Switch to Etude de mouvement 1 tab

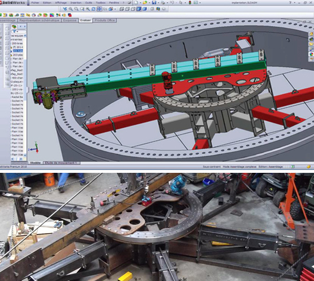coord(61,163)
